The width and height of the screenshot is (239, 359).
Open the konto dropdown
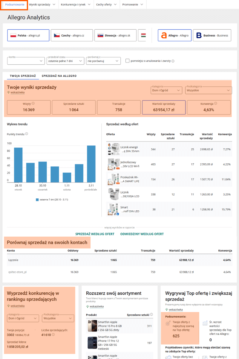tap(26, 61)
